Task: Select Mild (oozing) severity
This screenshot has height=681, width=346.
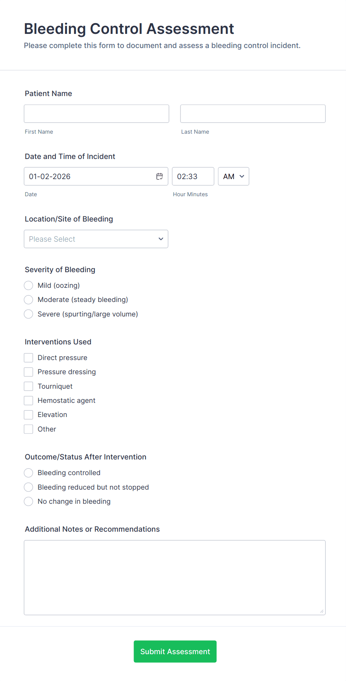Action: tap(29, 286)
